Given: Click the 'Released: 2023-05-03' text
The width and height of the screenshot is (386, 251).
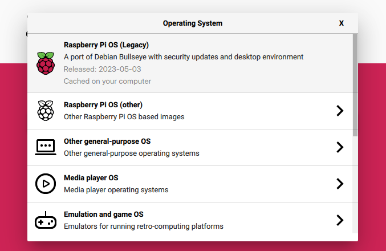Looking at the screenshot, I should [103, 69].
